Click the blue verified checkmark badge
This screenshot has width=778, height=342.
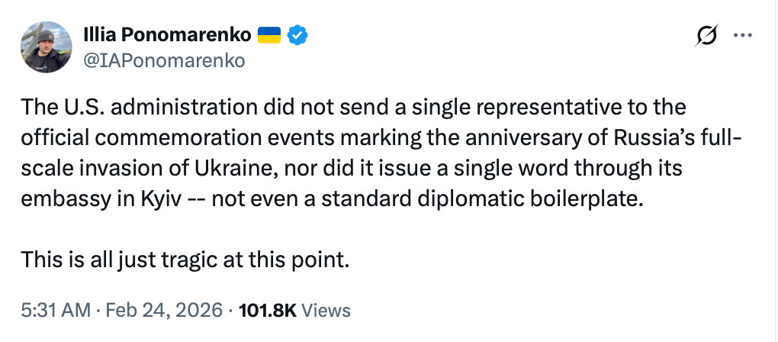pyautogui.click(x=298, y=34)
